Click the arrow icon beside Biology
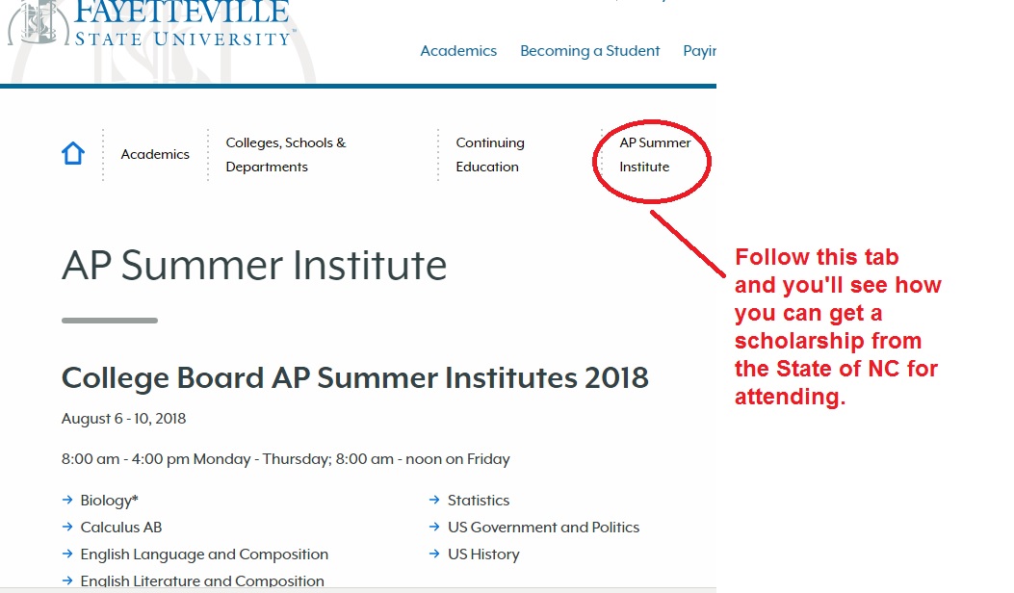The image size is (1014, 593). pyautogui.click(x=67, y=500)
